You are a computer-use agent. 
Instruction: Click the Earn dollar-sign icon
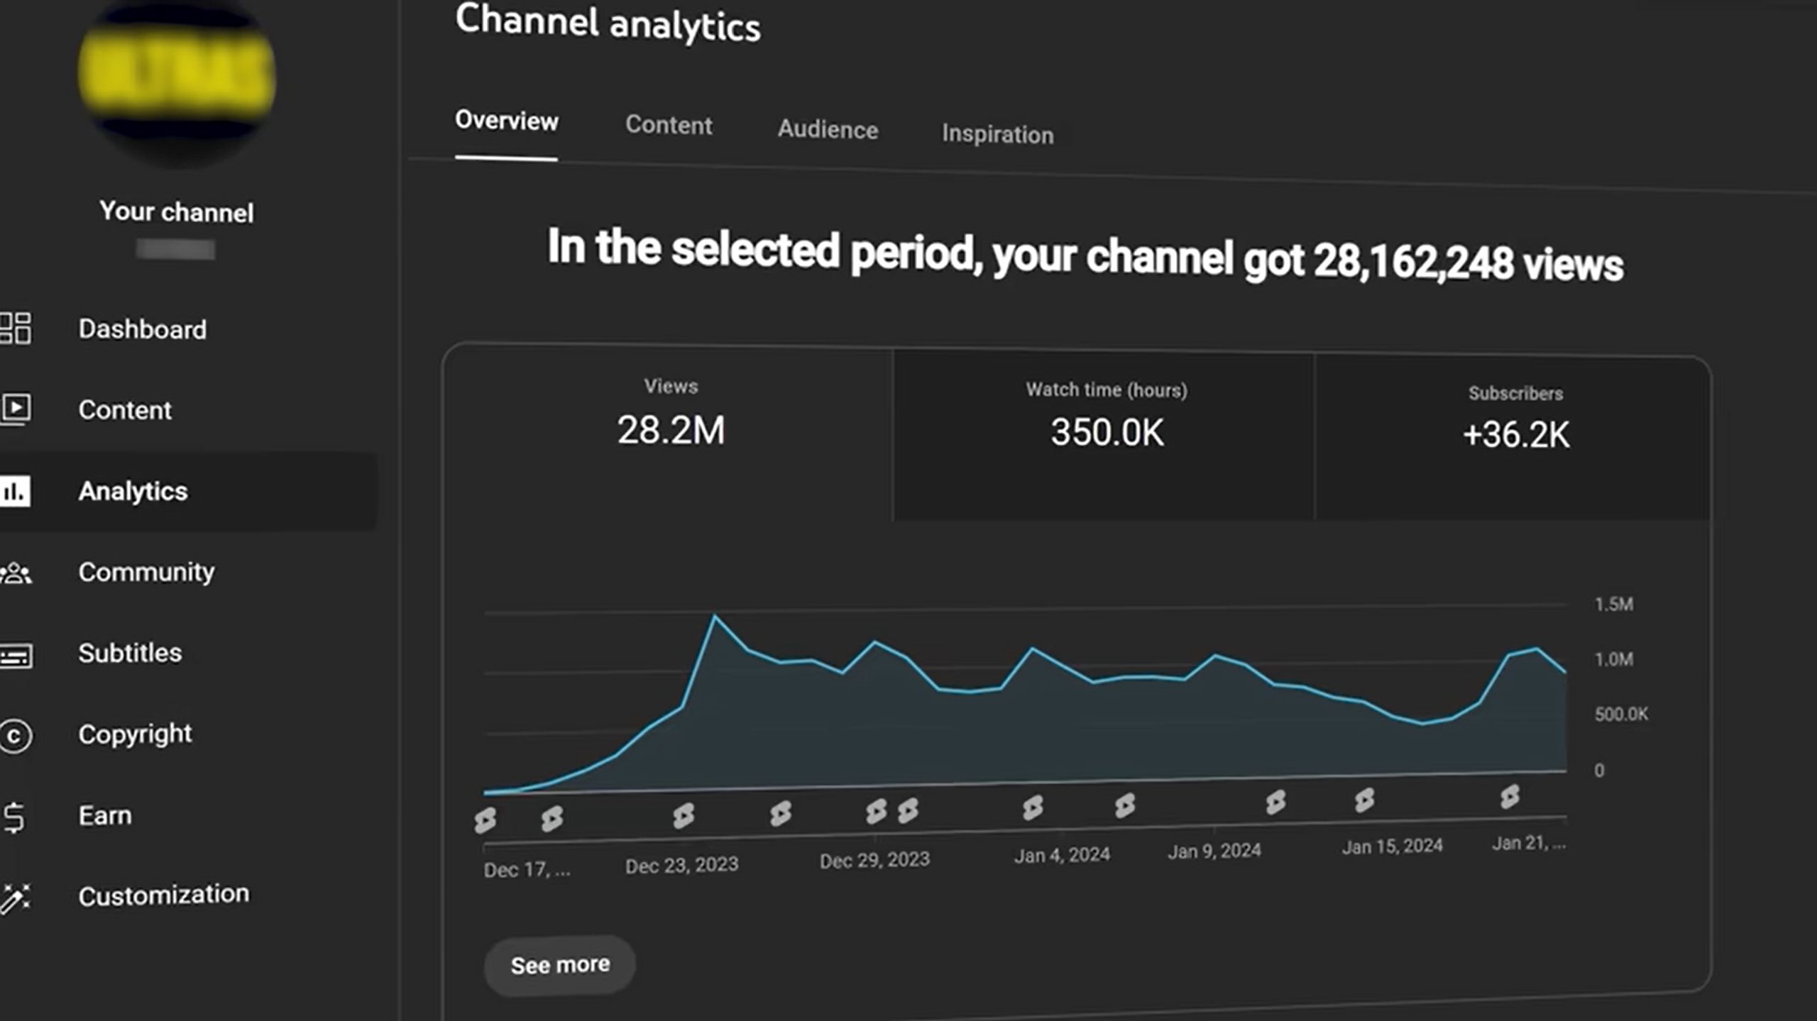click(x=14, y=817)
